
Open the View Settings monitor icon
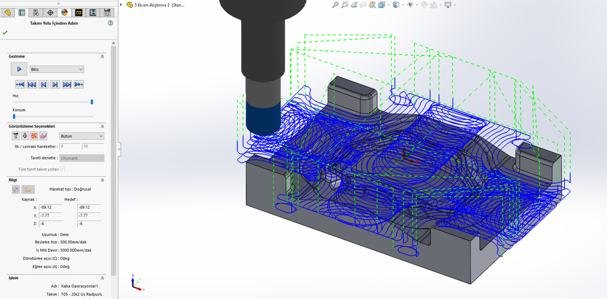pyautogui.click(x=448, y=5)
